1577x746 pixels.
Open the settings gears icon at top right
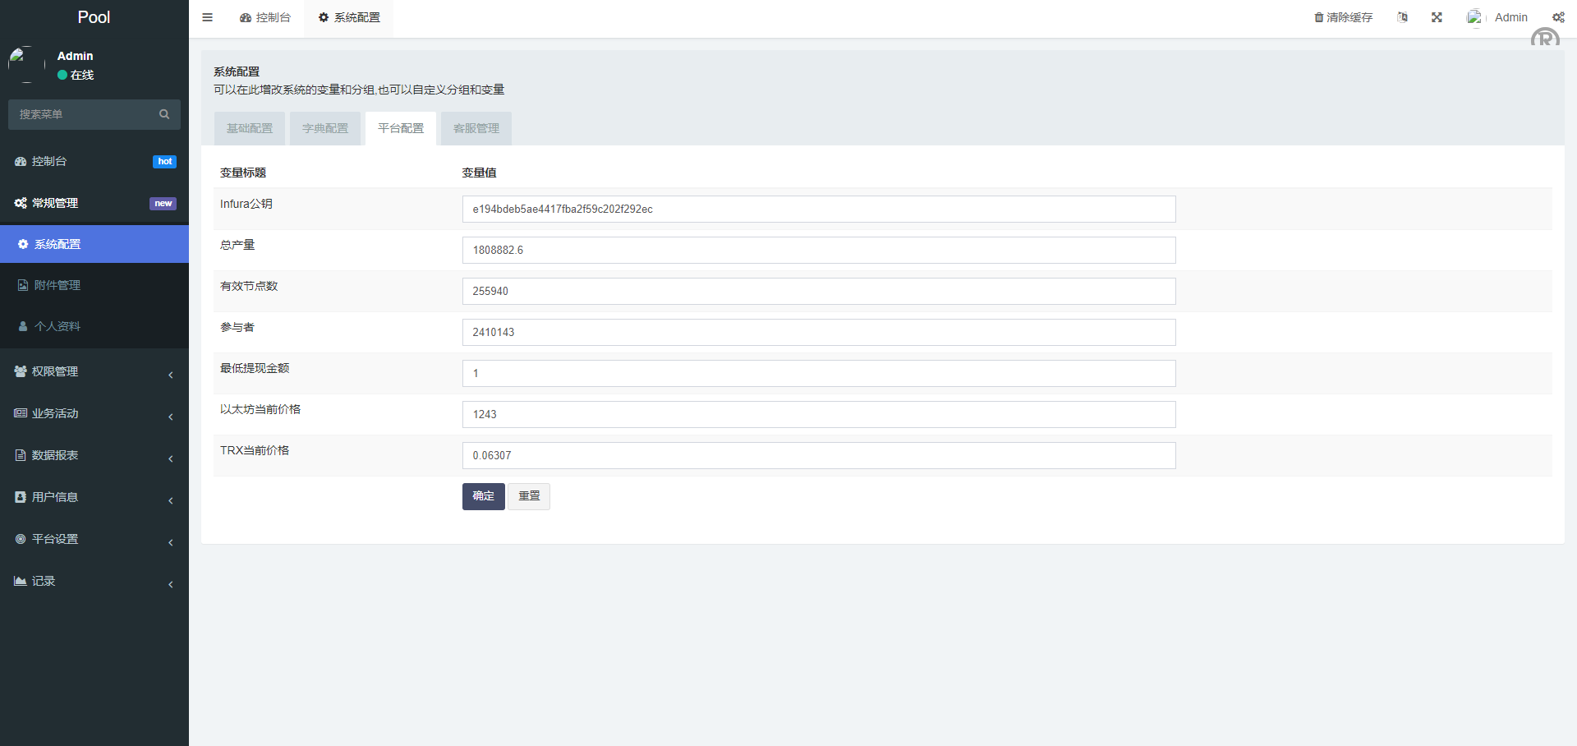(x=1558, y=17)
